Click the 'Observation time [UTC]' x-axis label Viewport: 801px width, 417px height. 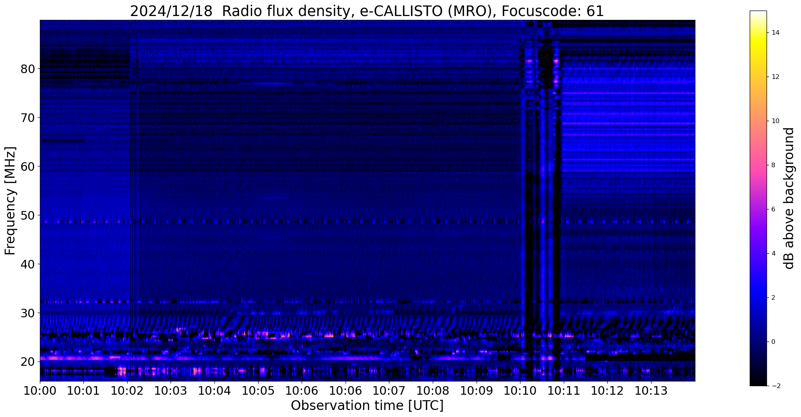coord(367,406)
